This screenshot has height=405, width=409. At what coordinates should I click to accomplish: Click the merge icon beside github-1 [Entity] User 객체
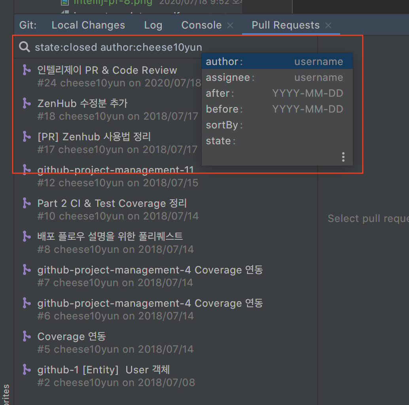click(x=27, y=369)
